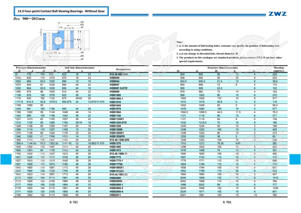This screenshot has height=213, width=301.
Task: Select designation 'HSB2011'
Action: click(115, 195)
